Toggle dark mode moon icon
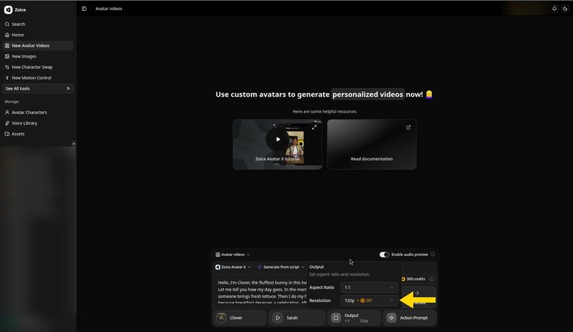 tap(565, 9)
